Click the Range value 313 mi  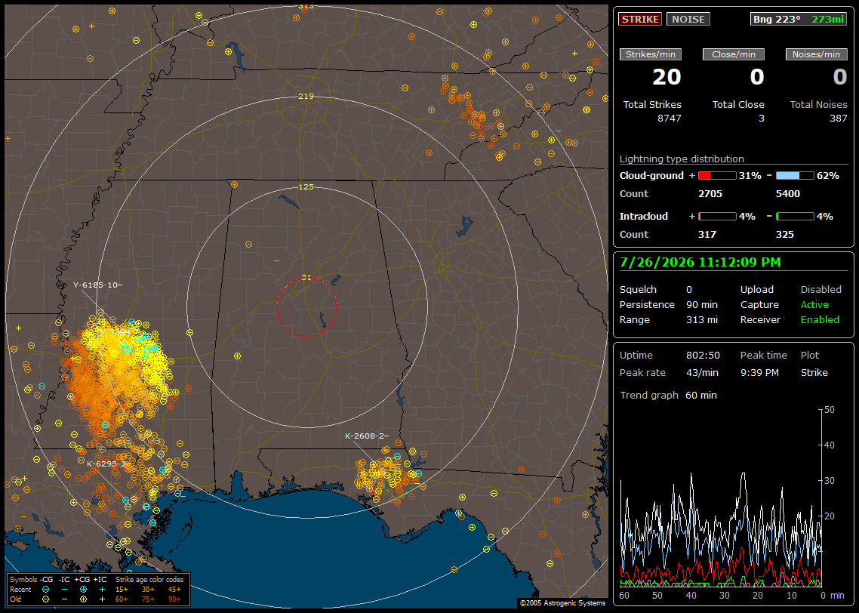tap(702, 320)
